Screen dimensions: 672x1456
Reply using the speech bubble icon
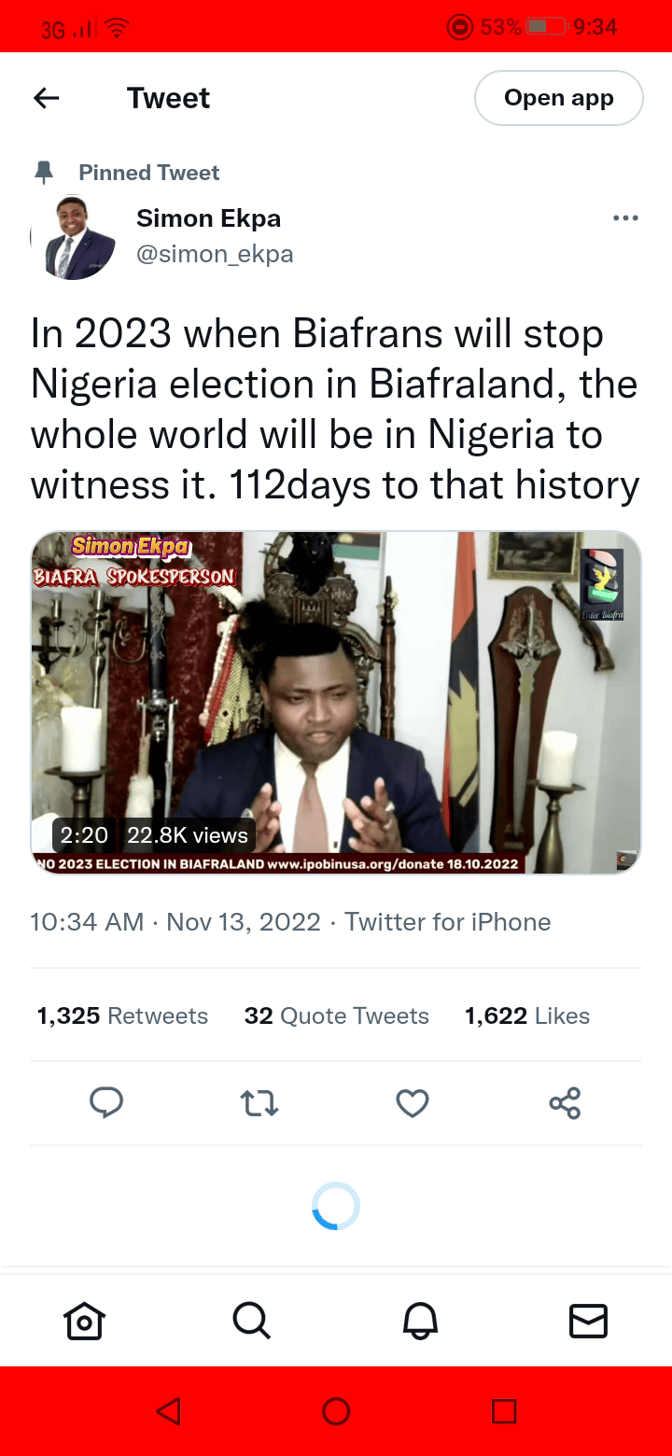106,1103
